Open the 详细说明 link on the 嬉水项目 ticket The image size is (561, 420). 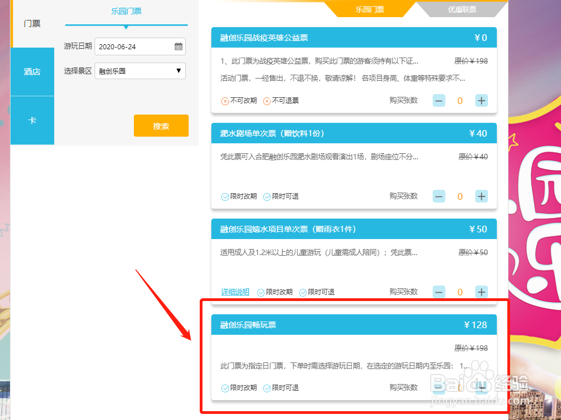tap(235, 292)
